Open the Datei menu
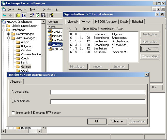Viewport: 167px width, 140px height. (10, 9)
